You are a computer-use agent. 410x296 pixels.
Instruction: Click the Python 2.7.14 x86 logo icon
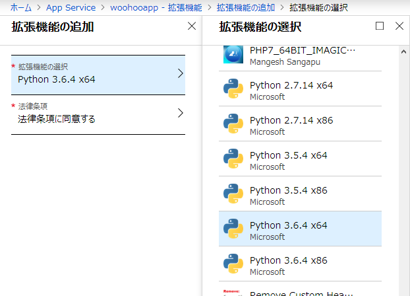[233, 124]
